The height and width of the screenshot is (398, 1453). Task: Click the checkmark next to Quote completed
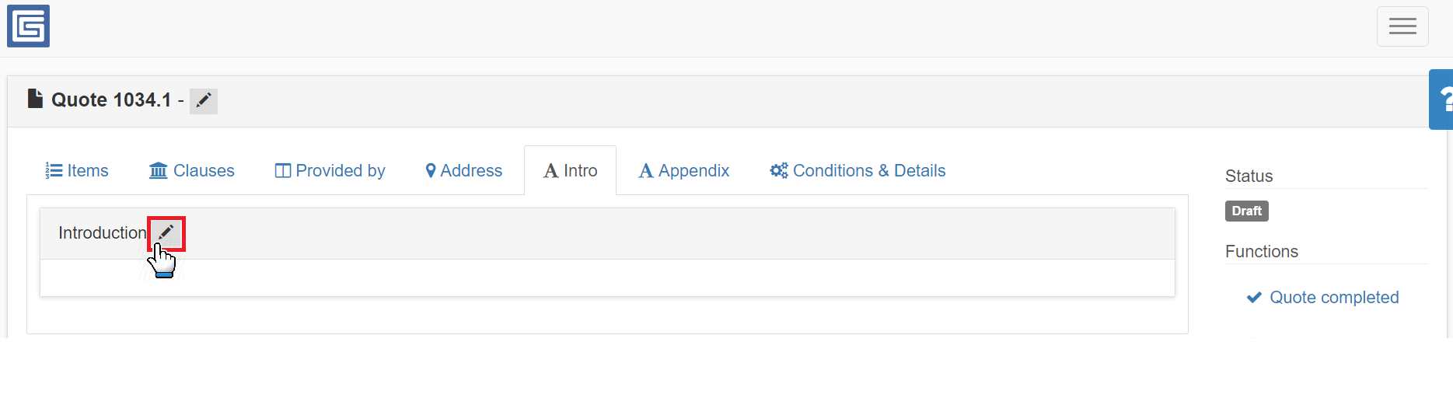[1254, 297]
